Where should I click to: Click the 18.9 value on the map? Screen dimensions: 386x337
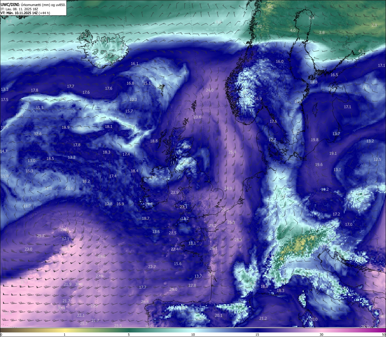tap(65, 127)
